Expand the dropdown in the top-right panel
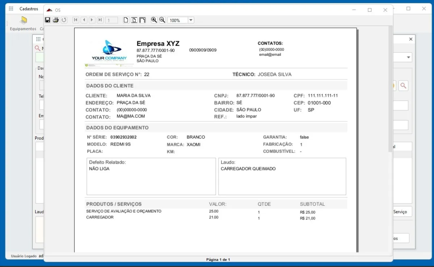The image size is (434, 267). point(408,57)
